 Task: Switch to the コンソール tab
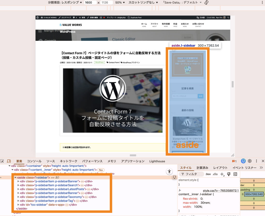pyautogui.click(x=34, y=161)
